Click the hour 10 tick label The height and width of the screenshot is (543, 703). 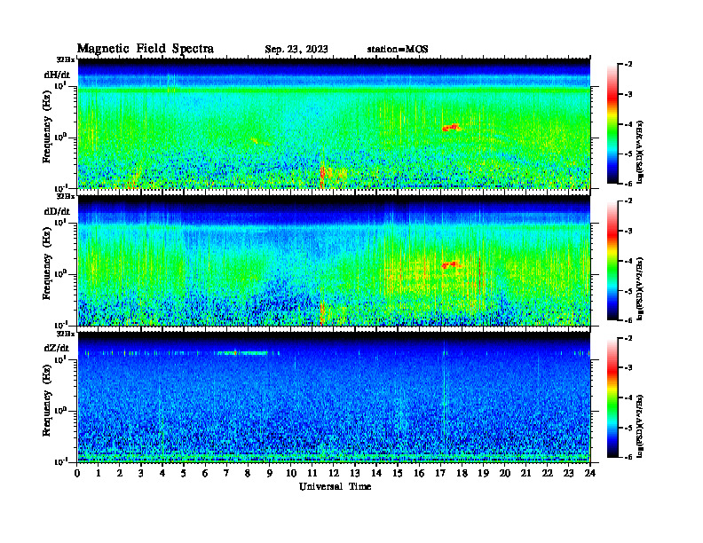coord(291,473)
